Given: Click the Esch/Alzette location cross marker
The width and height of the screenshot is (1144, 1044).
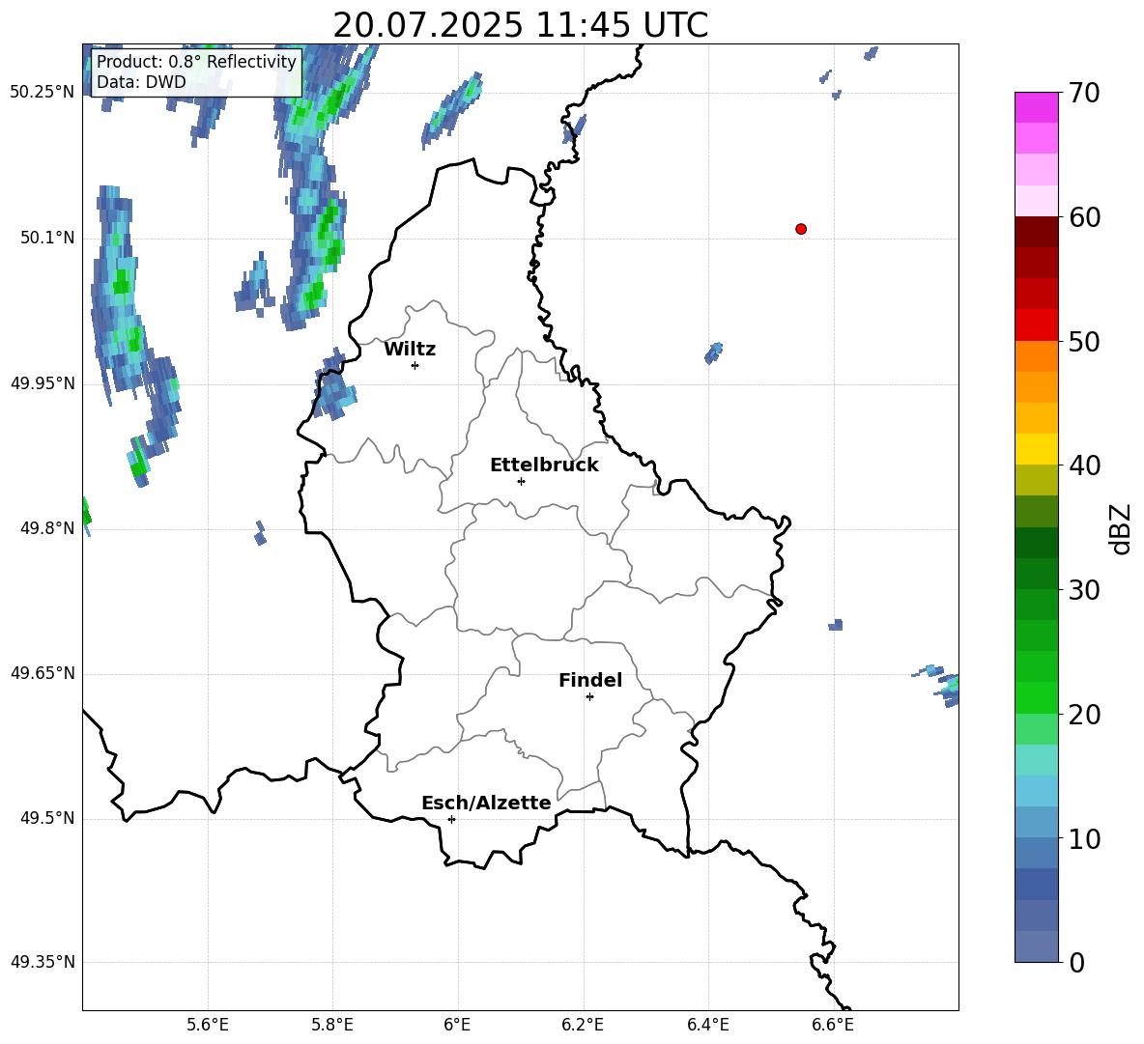Looking at the screenshot, I should pos(451,819).
